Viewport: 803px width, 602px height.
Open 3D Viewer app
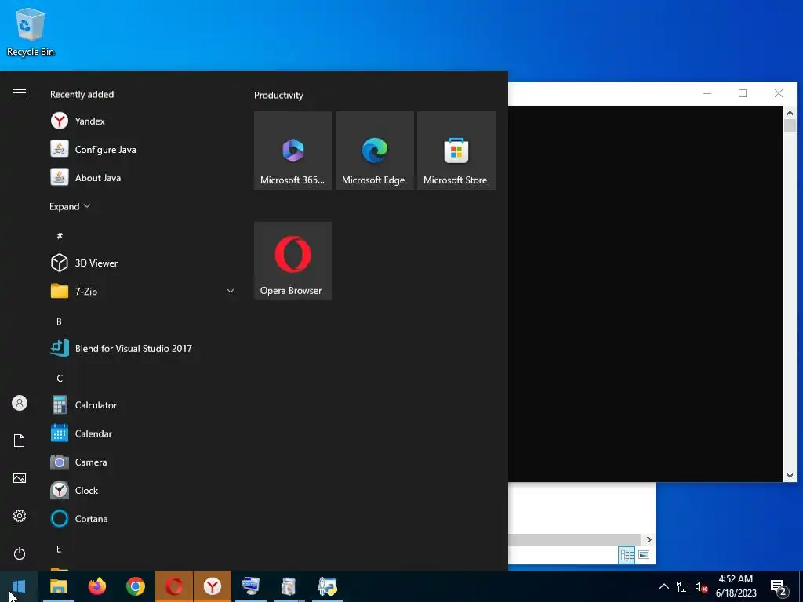(x=142, y=263)
